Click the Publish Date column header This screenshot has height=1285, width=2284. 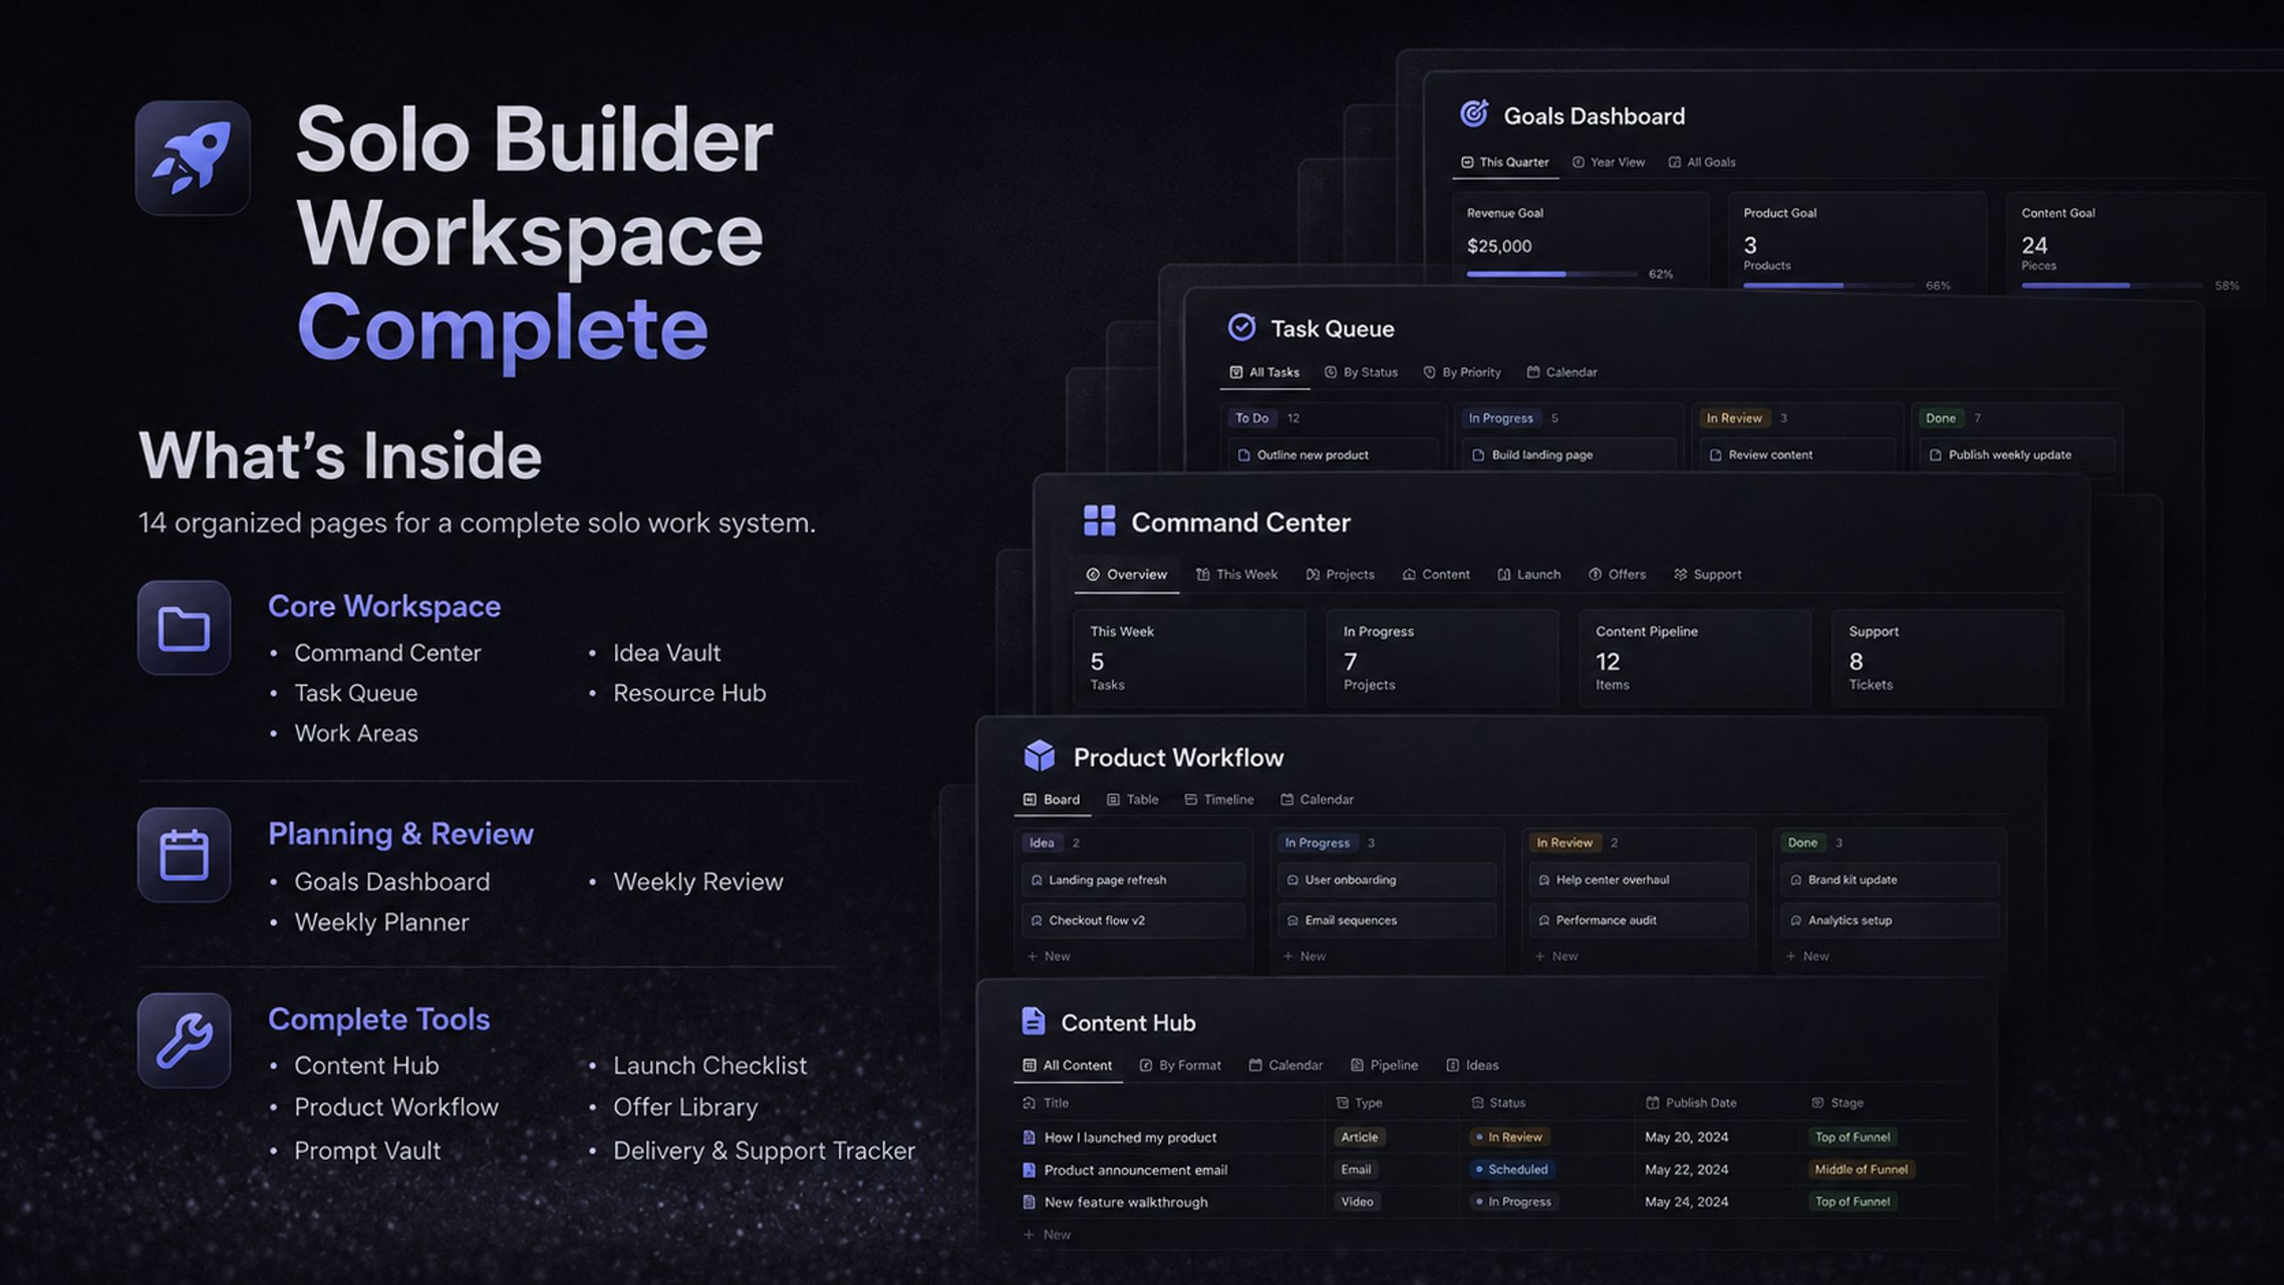[1690, 1103]
